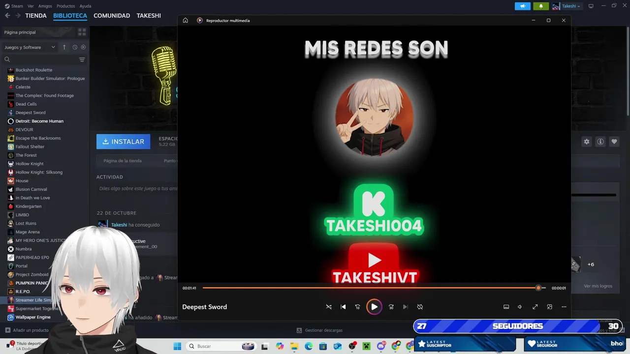Open Discord from taskbar

[381, 346]
